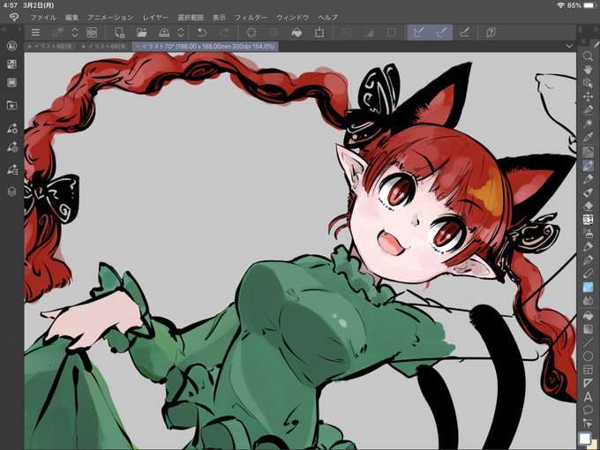Select the Ellipse figure tool
The image size is (600, 450).
click(588, 356)
